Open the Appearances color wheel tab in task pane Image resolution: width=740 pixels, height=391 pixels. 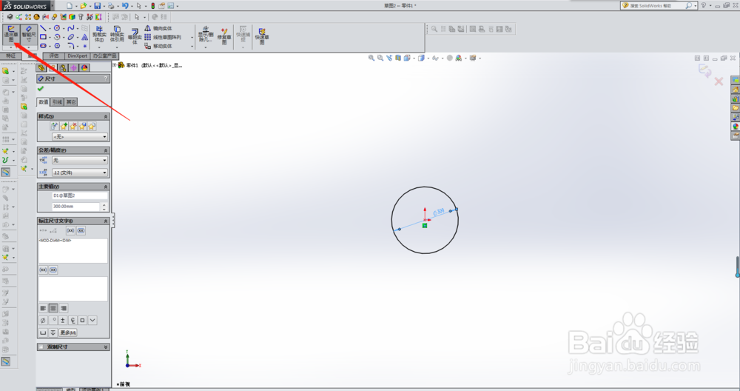coord(736,127)
